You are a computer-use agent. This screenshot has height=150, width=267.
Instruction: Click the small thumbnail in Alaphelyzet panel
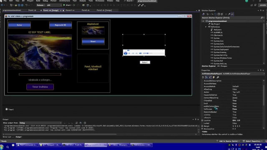(x=93, y=30)
